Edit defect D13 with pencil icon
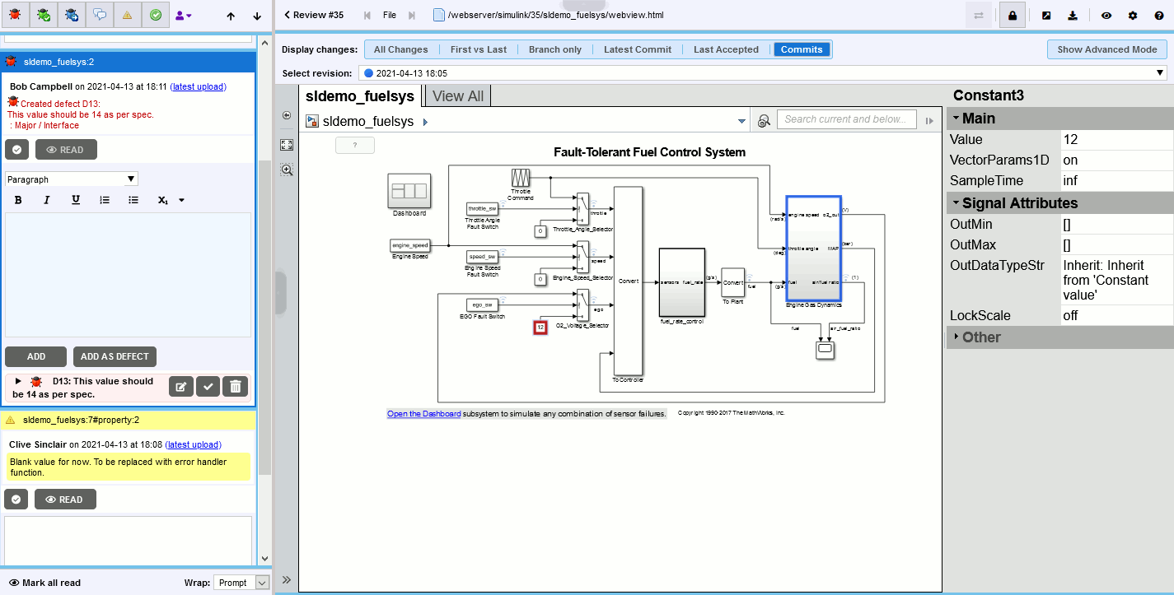This screenshot has height=595, width=1174. (181, 386)
